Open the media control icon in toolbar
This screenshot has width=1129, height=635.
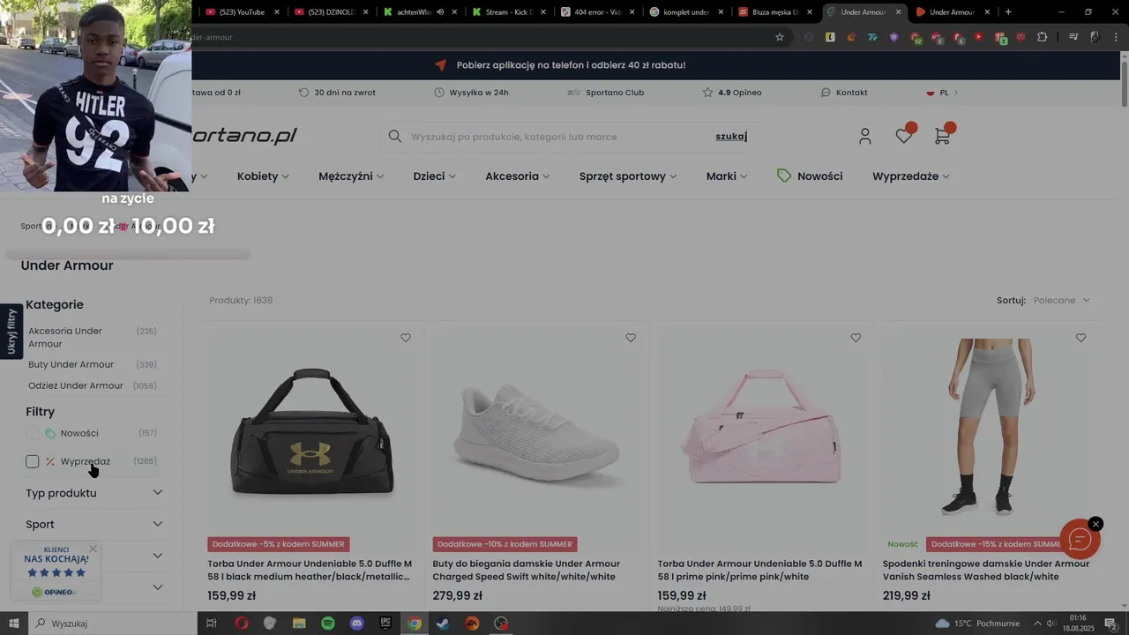pos(1073,37)
